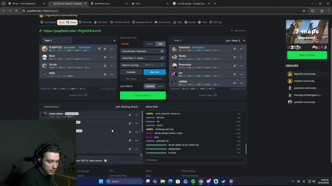The image size is (332, 186).
Task: Swap team for Sokoloco player row
Action: click(234, 49)
